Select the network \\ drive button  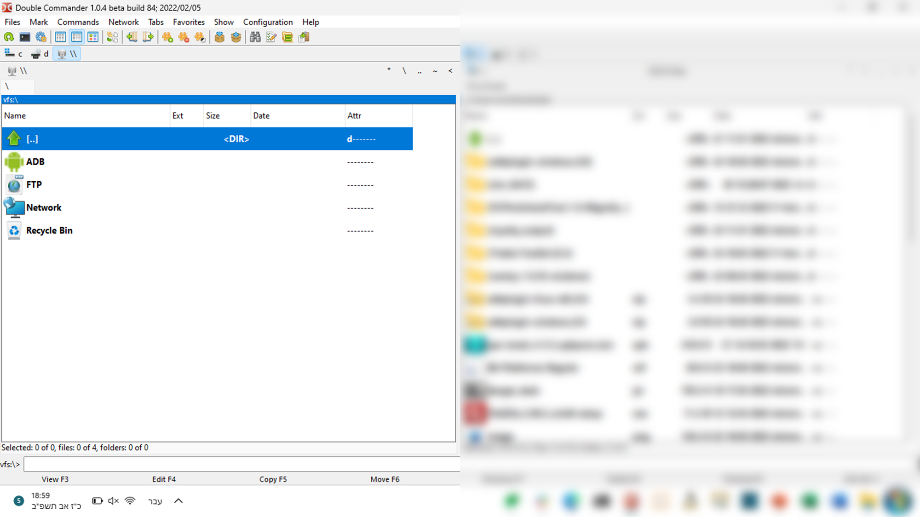coord(67,54)
